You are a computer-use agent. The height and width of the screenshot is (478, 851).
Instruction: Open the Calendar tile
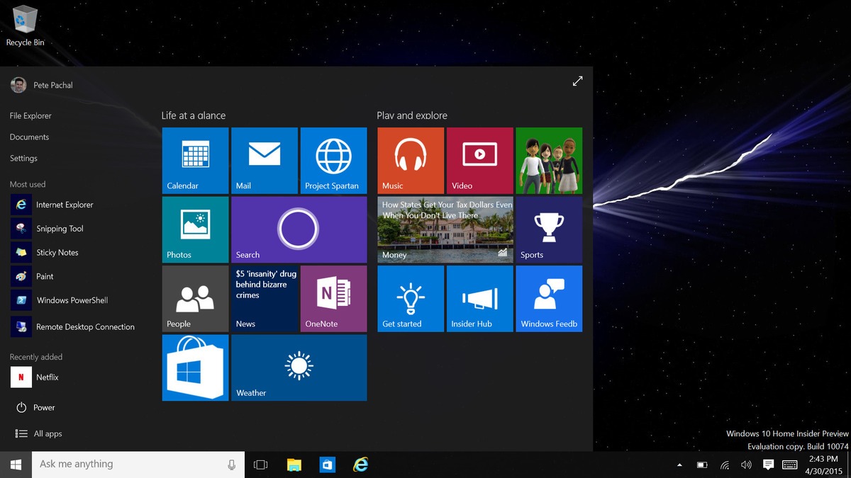(x=195, y=161)
